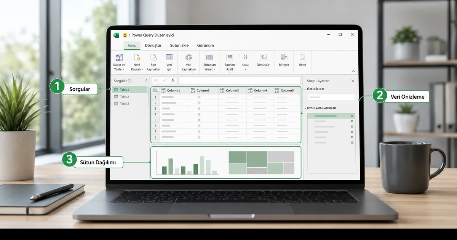Click the Excel logo in title bar

tap(116, 35)
